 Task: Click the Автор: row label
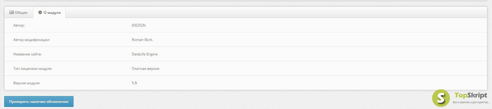point(19,25)
